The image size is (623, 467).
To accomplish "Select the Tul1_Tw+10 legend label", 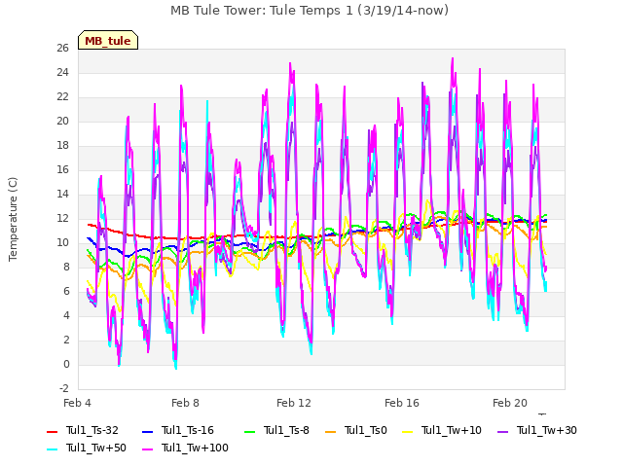I will (x=452, y=430).
